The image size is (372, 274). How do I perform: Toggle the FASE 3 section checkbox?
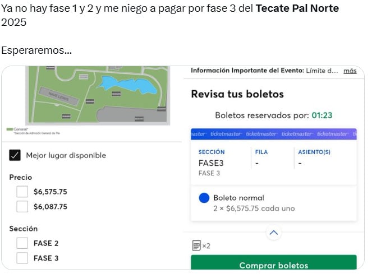[22, 258]
